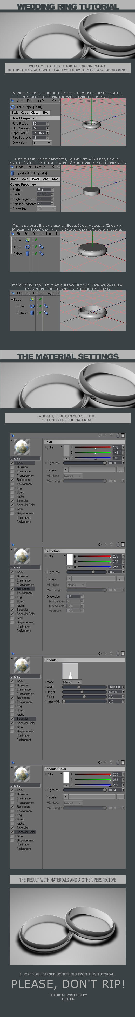
Task: Click the Cylinder Object icon in the attributes title
Action: (13, 173)
